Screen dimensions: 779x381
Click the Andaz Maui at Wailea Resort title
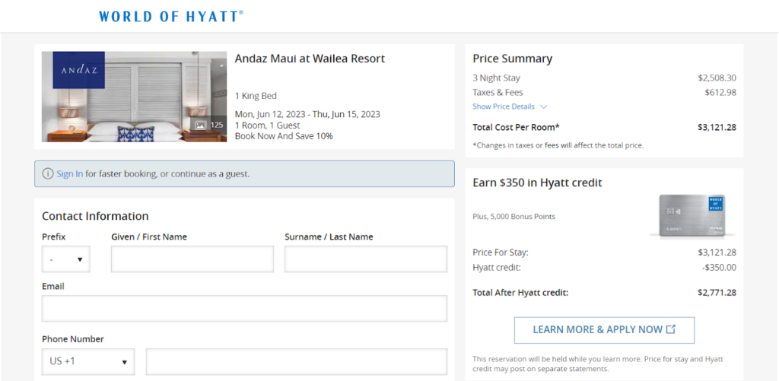click(310, 59)
